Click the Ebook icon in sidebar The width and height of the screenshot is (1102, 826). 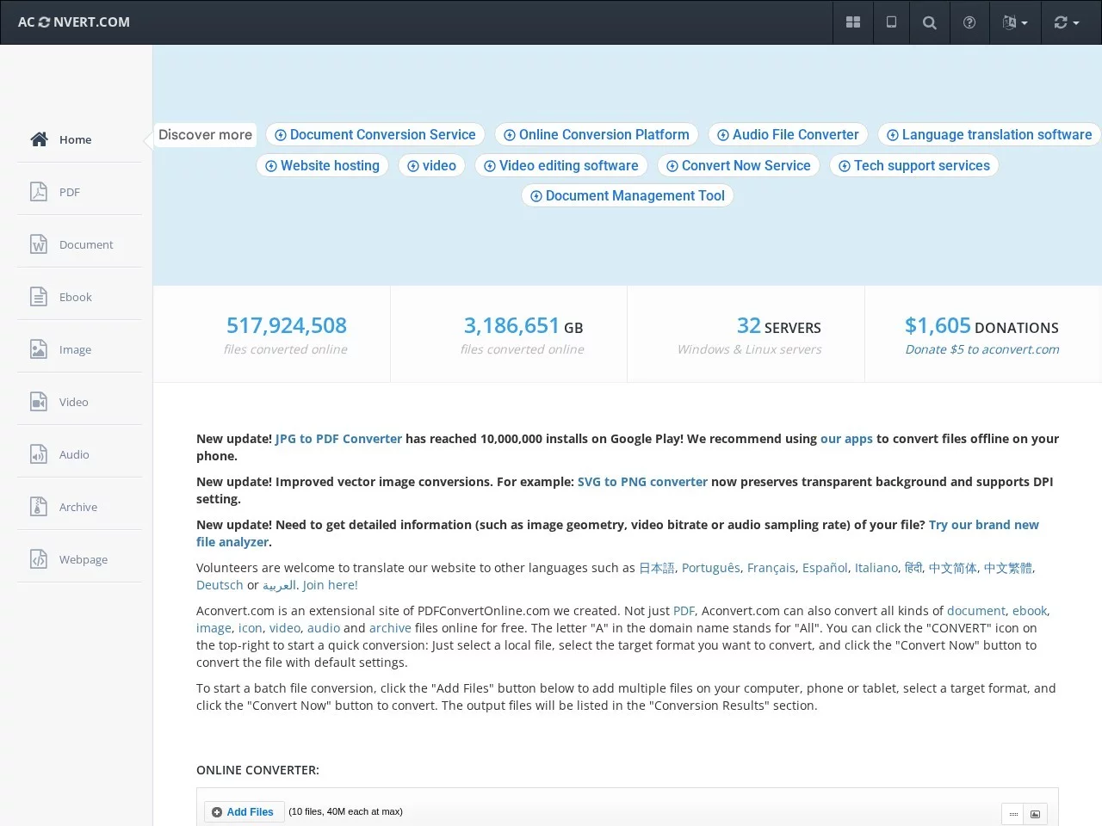click(x=39, y=297)
